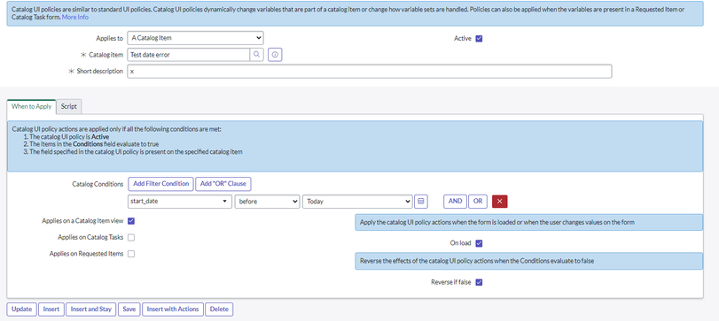
Task: Open the Applies to dropdown
Action: [x=195, y=38]
